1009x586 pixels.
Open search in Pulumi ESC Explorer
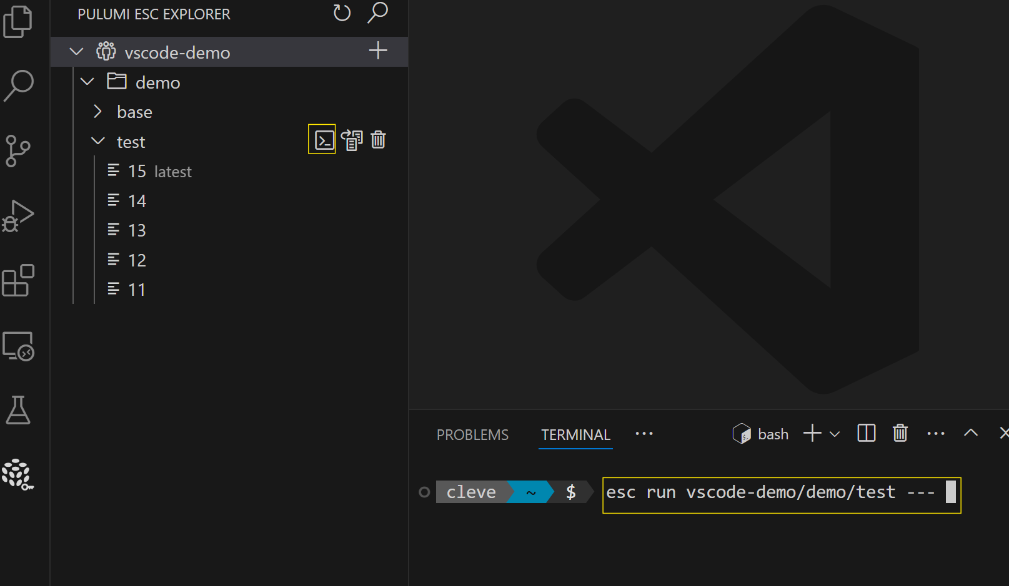click(x=377, y=12)
